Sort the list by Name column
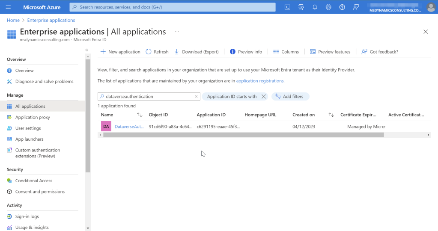The width and height of the screenshot is (438, 231). click(140, 115)
